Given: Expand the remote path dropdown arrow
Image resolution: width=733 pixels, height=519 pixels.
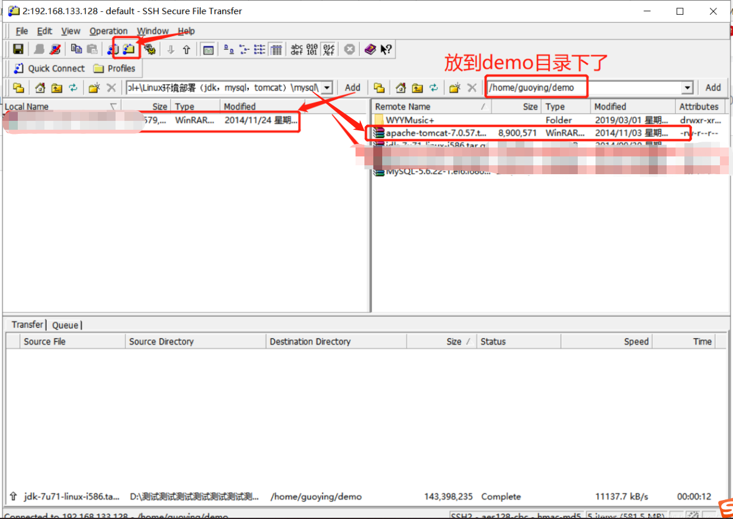Looking at the screenshot, I should (x=687, y=88).
